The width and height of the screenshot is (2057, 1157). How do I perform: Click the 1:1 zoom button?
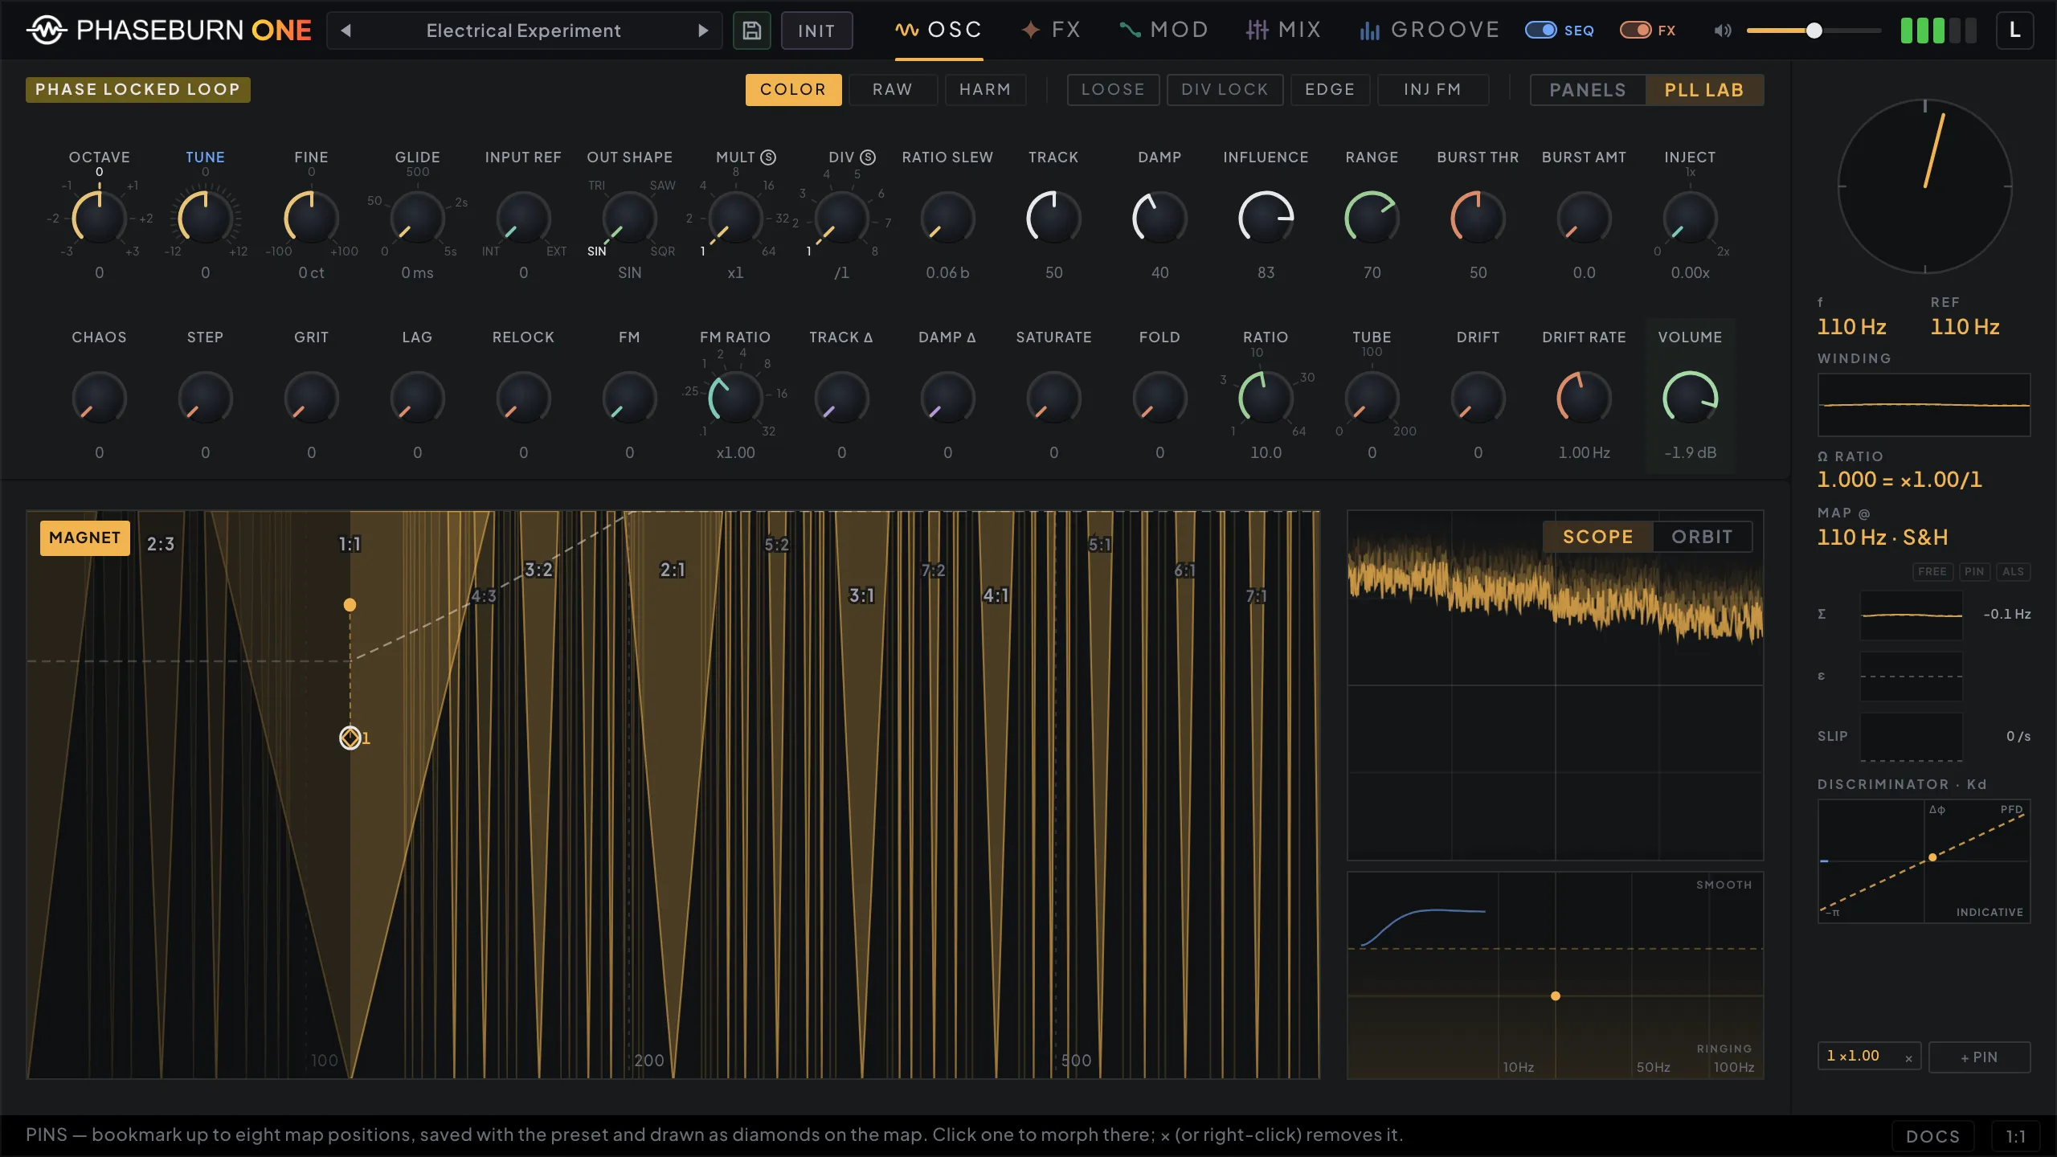(x=2015, y=1136)
